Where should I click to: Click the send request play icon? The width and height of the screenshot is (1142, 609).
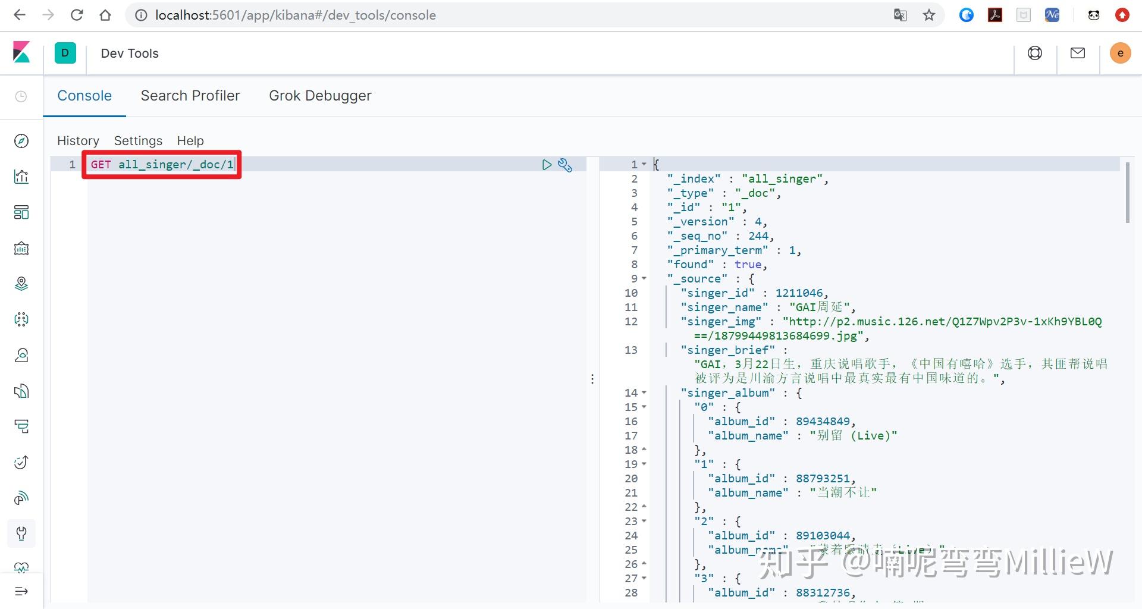tap(547, 165)
